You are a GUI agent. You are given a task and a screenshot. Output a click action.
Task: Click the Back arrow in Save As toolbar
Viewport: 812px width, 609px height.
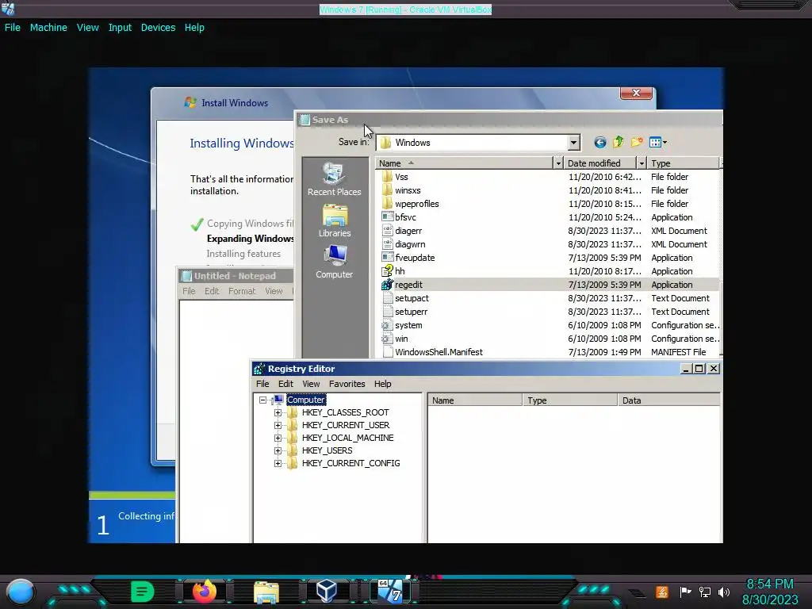coord(599,143)
